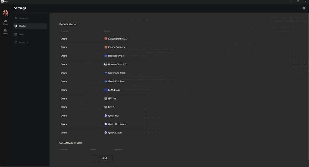Select the Qwen3 235B model name

pos(115,133)
